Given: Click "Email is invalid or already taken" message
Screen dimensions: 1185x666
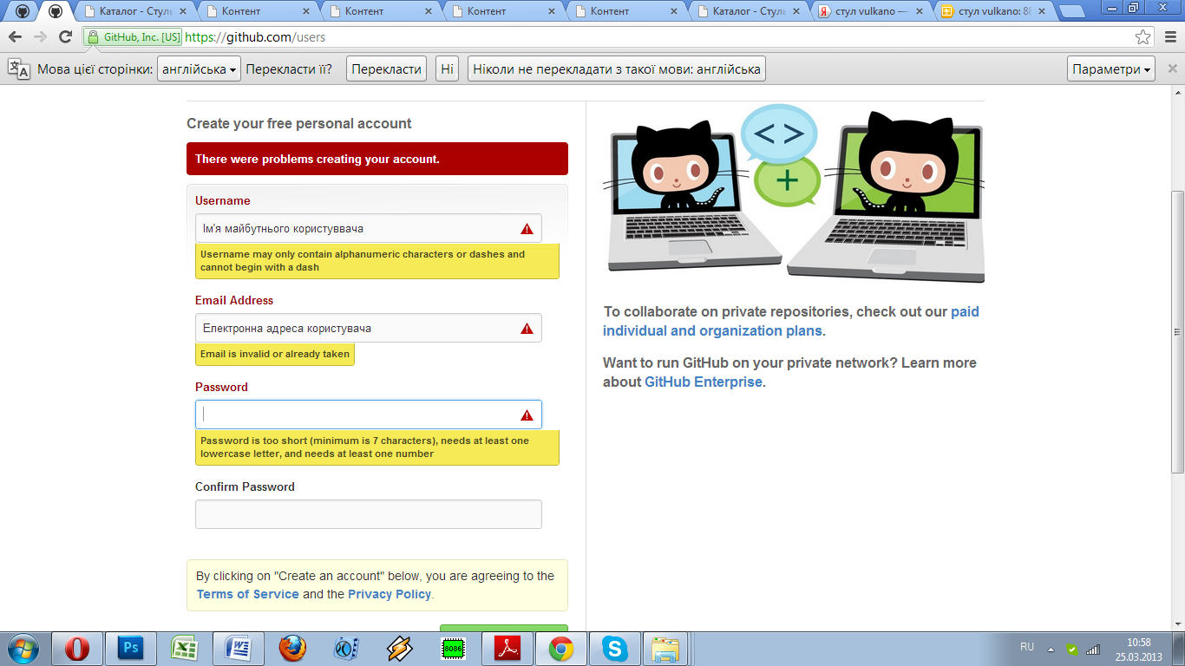Looking at the screenshot, I should click(275, 354).
